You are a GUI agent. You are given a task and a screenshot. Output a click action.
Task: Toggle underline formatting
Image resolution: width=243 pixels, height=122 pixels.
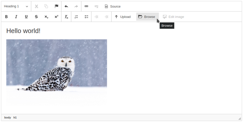(x=26, y=17)
